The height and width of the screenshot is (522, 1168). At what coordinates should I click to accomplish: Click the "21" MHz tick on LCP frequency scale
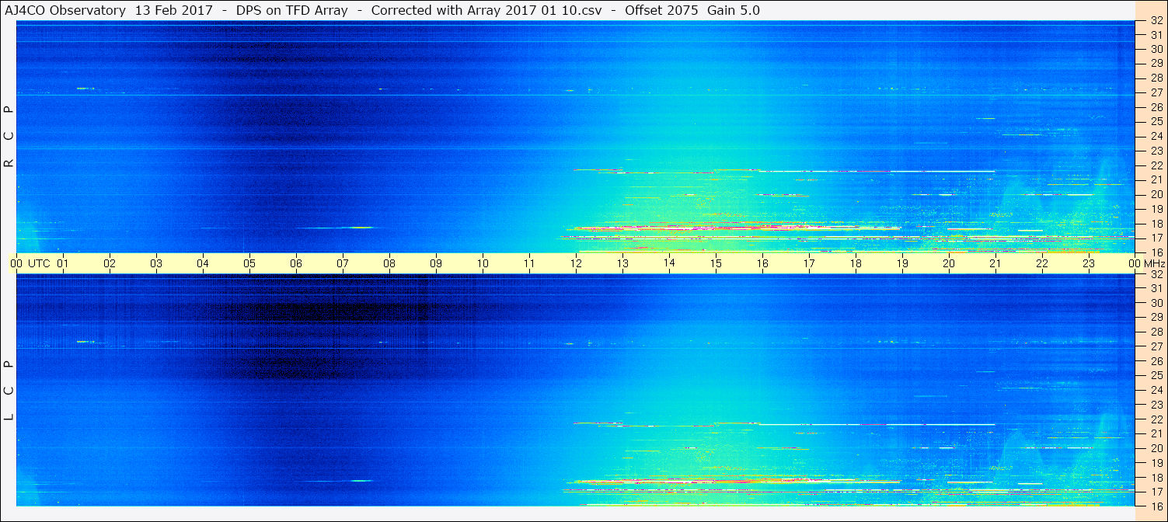click(1156, 433)
